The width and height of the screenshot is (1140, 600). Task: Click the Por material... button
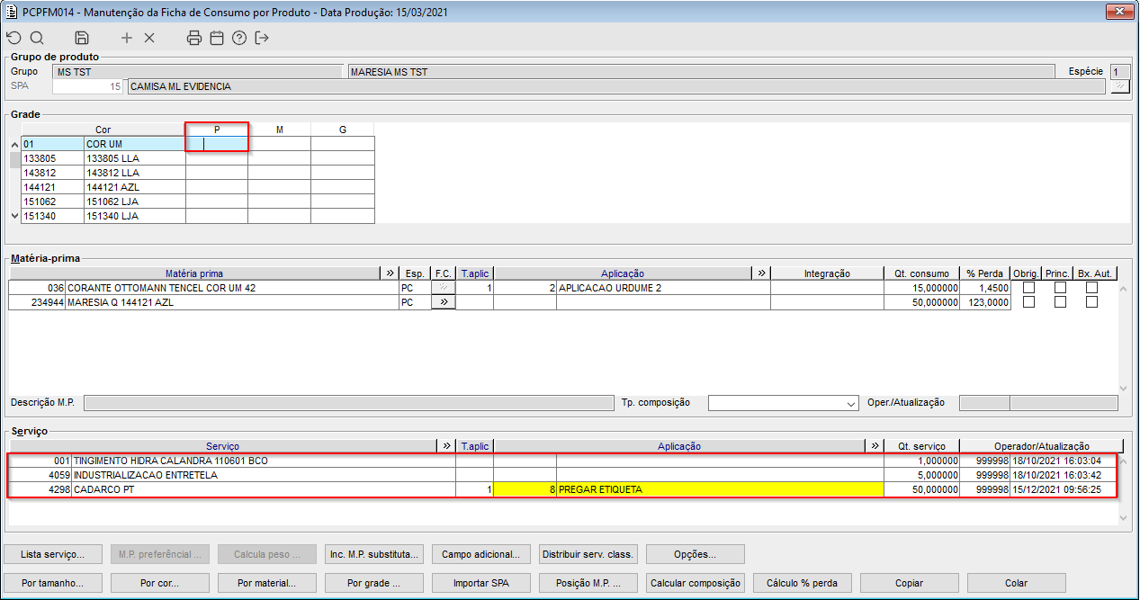[266, 583]
